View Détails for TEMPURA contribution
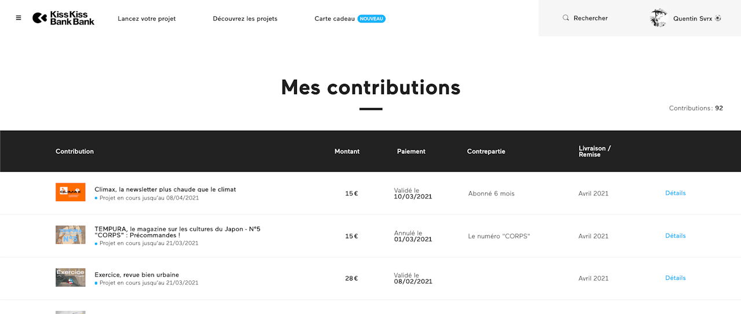741x314 pixels. [675, 236]
